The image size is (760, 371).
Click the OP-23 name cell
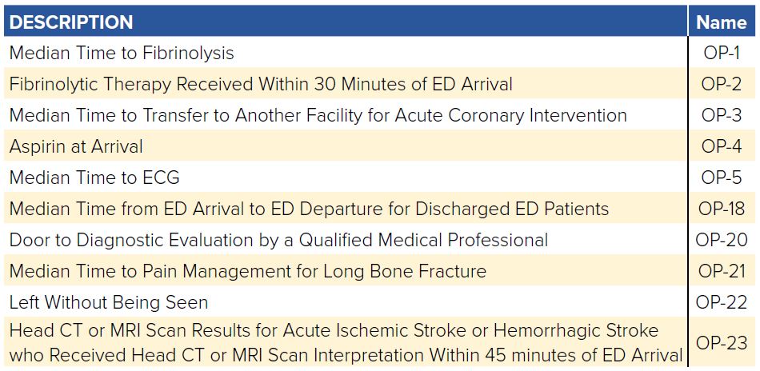(722, 343)
